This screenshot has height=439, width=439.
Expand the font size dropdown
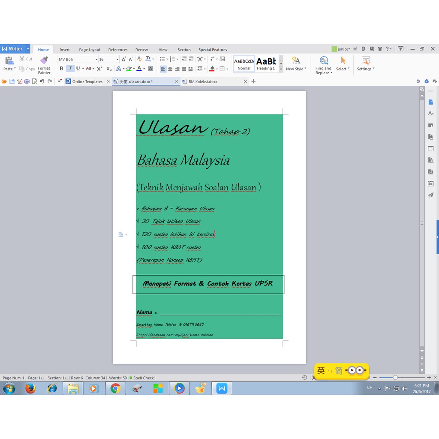117,60
